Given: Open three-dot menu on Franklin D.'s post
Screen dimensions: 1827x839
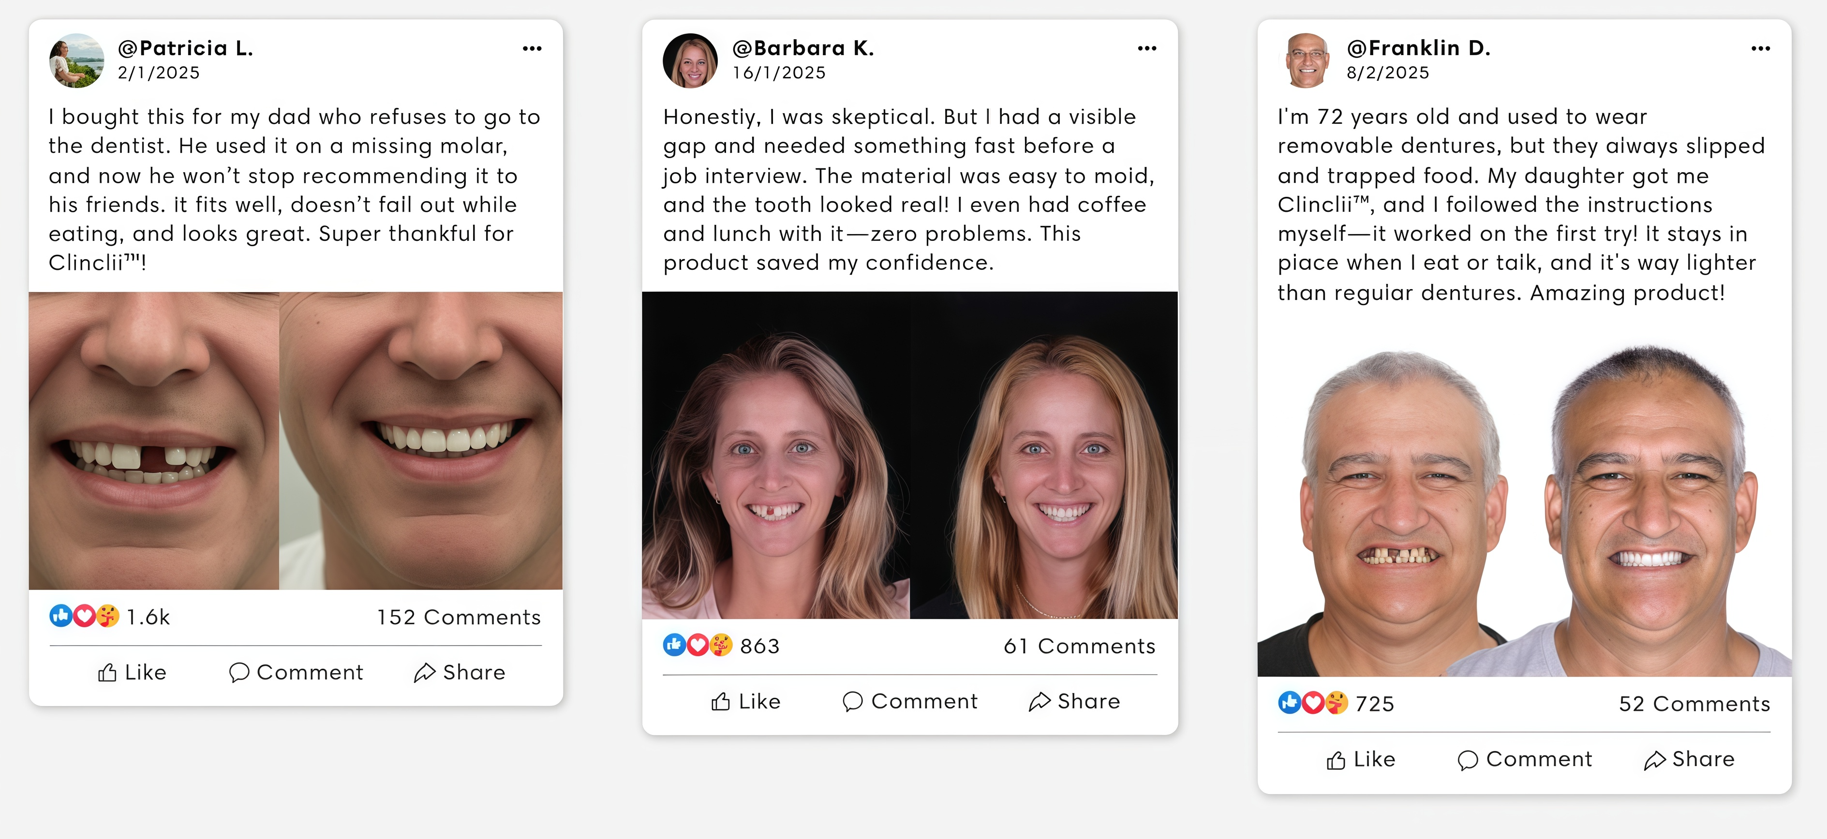Looking at the screenshot, I should (1760, 48).
